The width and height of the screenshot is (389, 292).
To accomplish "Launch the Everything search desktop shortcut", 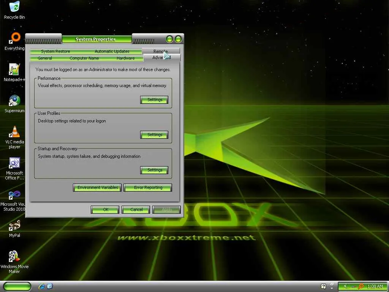I will [14, 41].
